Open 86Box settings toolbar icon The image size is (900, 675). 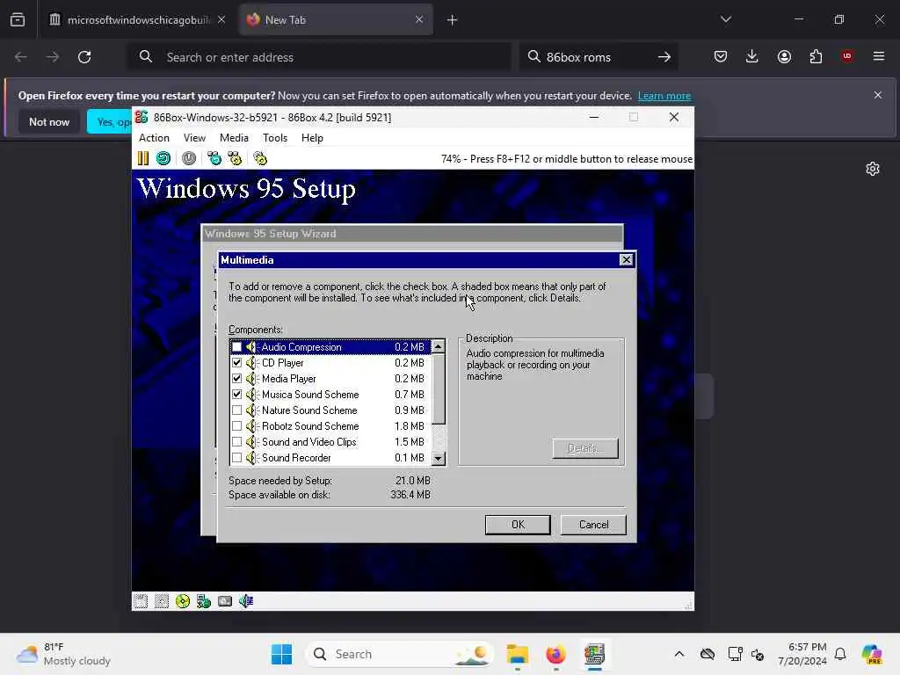(260, 158)
